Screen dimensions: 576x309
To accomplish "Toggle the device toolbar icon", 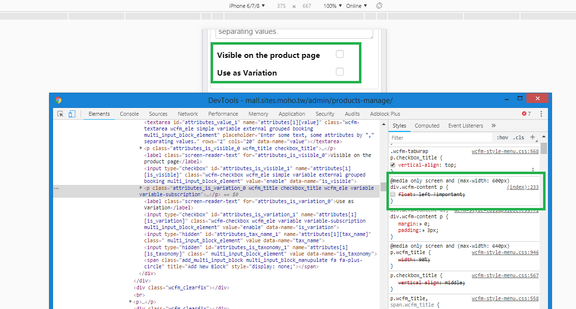I will [72, 114].
